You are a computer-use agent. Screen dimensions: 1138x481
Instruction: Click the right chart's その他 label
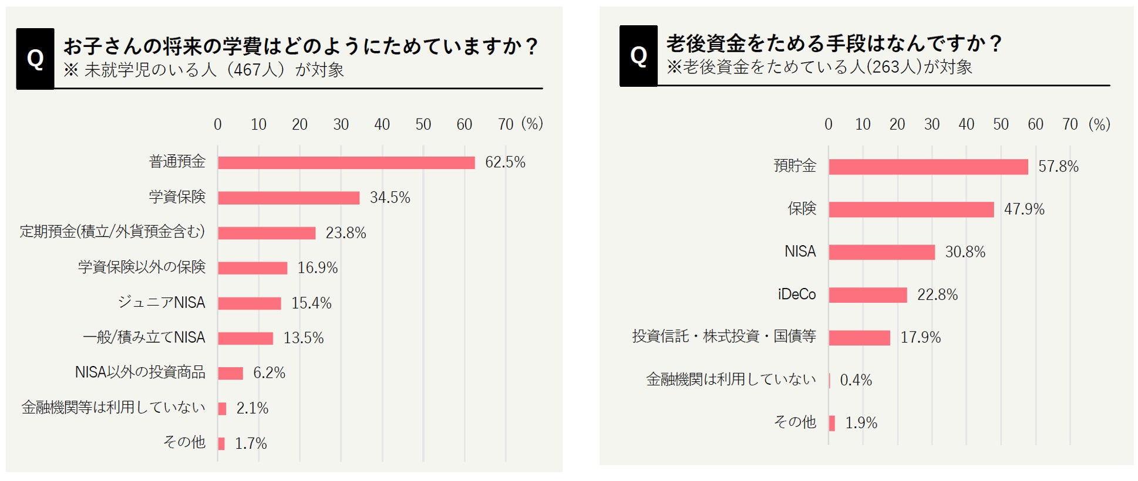[794, 422]
